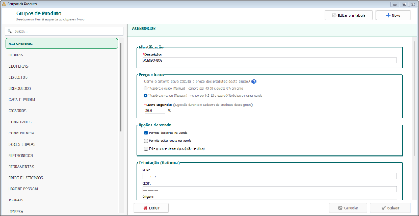Select ELETRONICOS in the group list
The image size is (419, 216).
click(62, 155)
